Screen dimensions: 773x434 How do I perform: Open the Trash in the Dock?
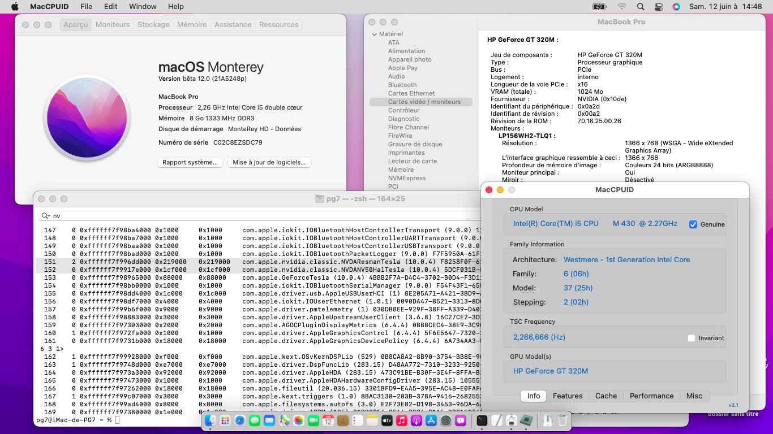(562, 420)
